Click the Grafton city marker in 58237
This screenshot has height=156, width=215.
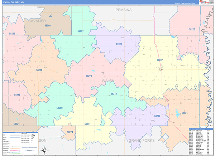pyautogui.click(x=161, y=68)
